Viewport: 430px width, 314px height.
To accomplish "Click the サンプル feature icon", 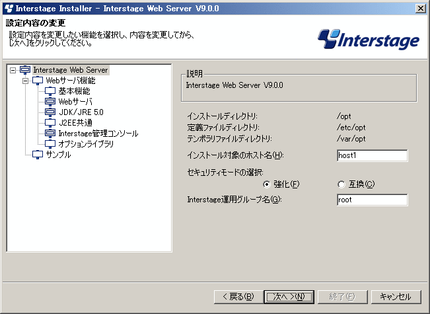I will coord(38,155).
